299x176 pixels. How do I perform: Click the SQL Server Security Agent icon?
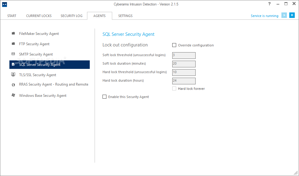coord(13,64)
